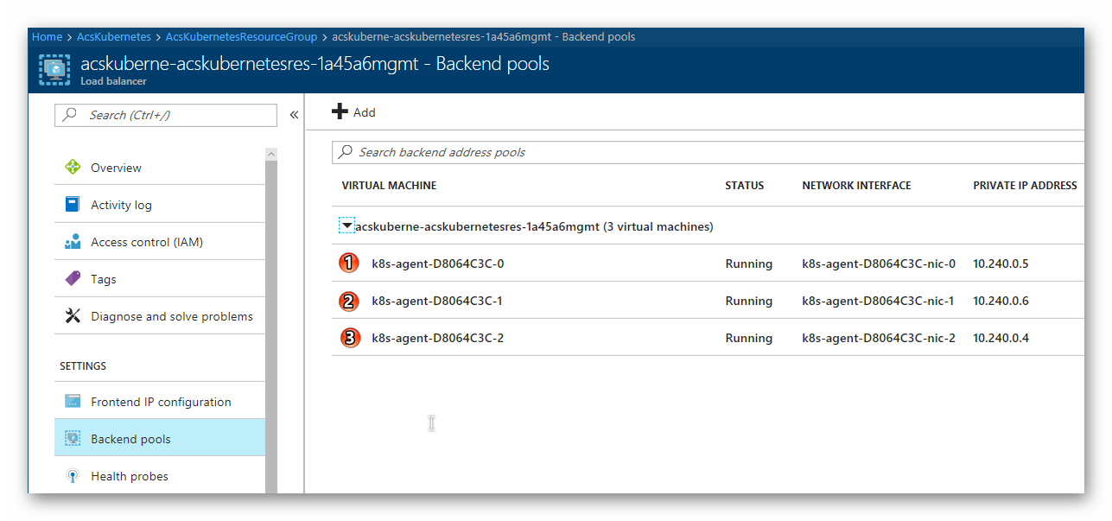Open Frontend IP configuration settings
Image resolution: width=1112 pixels, height=521 pixels.
(x=160, y=402)
